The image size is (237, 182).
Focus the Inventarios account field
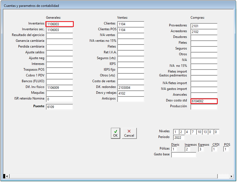click(x=59, y=24)
